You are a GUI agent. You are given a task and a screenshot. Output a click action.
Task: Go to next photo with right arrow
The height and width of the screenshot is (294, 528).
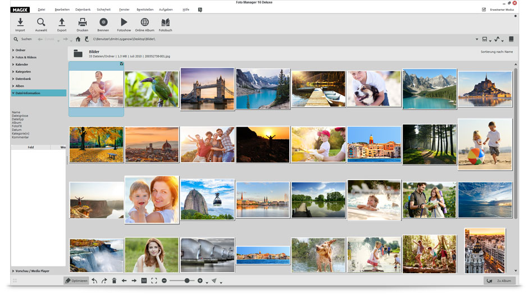point(134,281)
